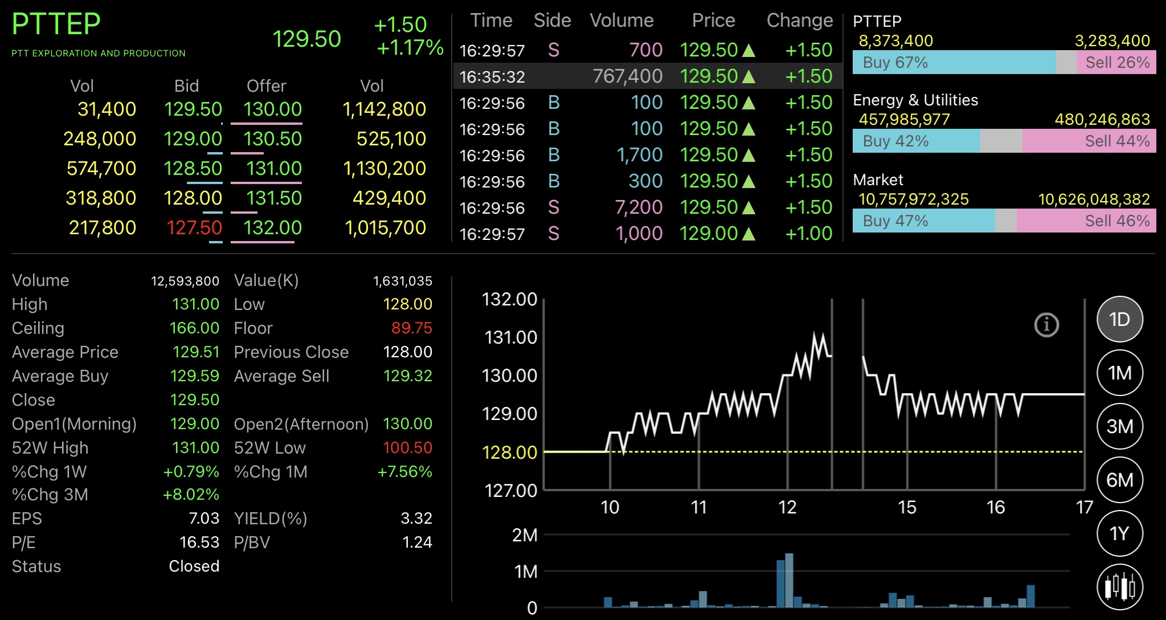Click the Energy & Utilities sector label

[x=915, y=100]
